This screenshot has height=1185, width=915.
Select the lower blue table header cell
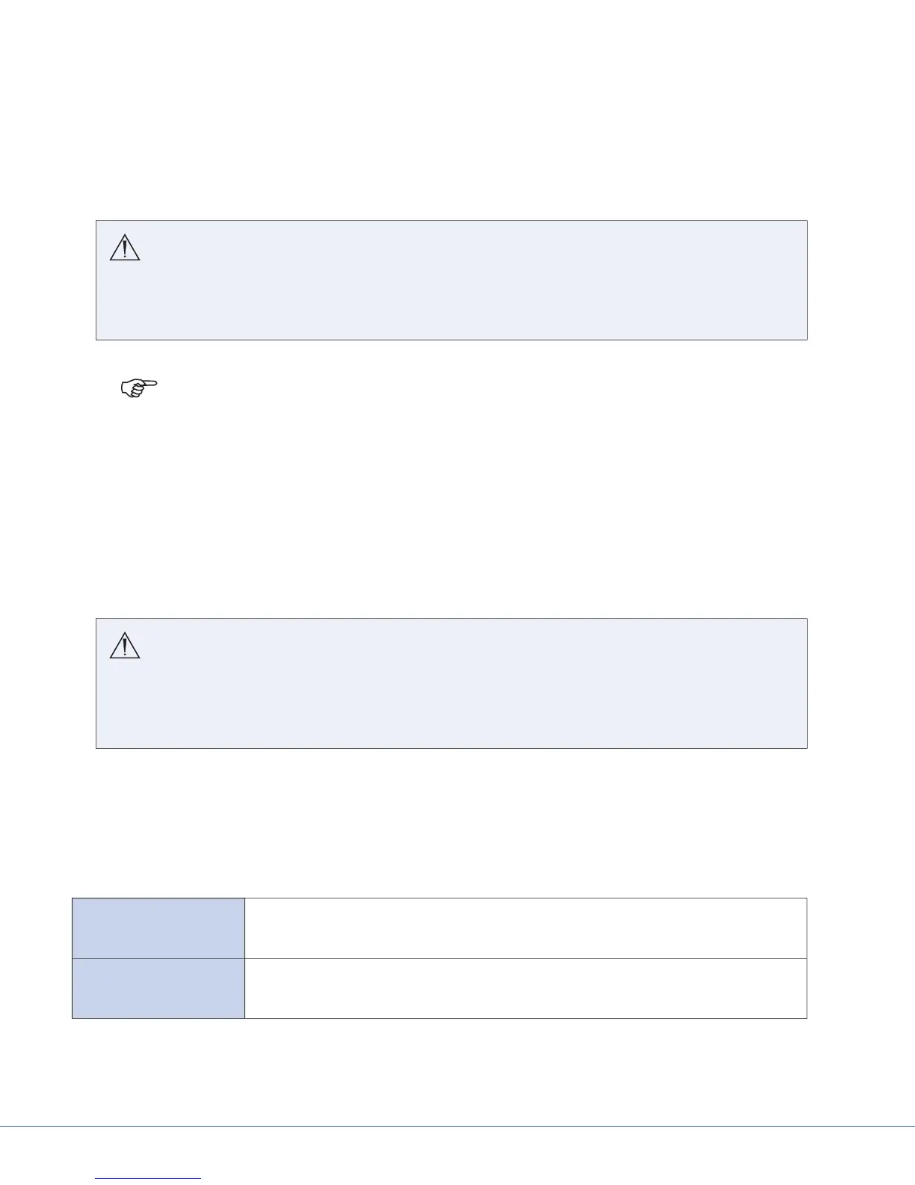pos(158,988)
